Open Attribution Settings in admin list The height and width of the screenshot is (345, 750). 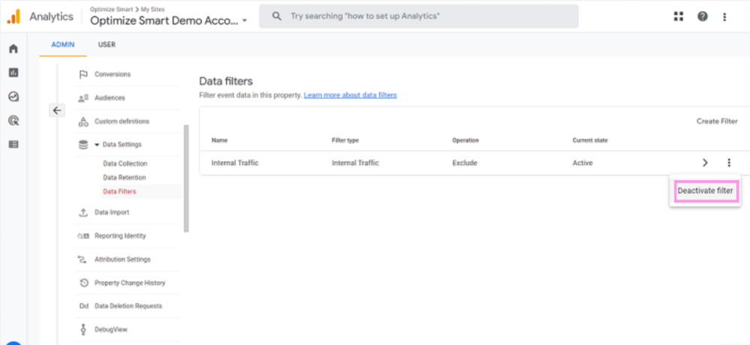122,259
